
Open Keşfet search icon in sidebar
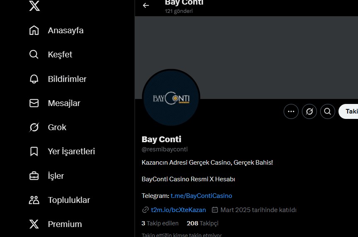point(34,54)
